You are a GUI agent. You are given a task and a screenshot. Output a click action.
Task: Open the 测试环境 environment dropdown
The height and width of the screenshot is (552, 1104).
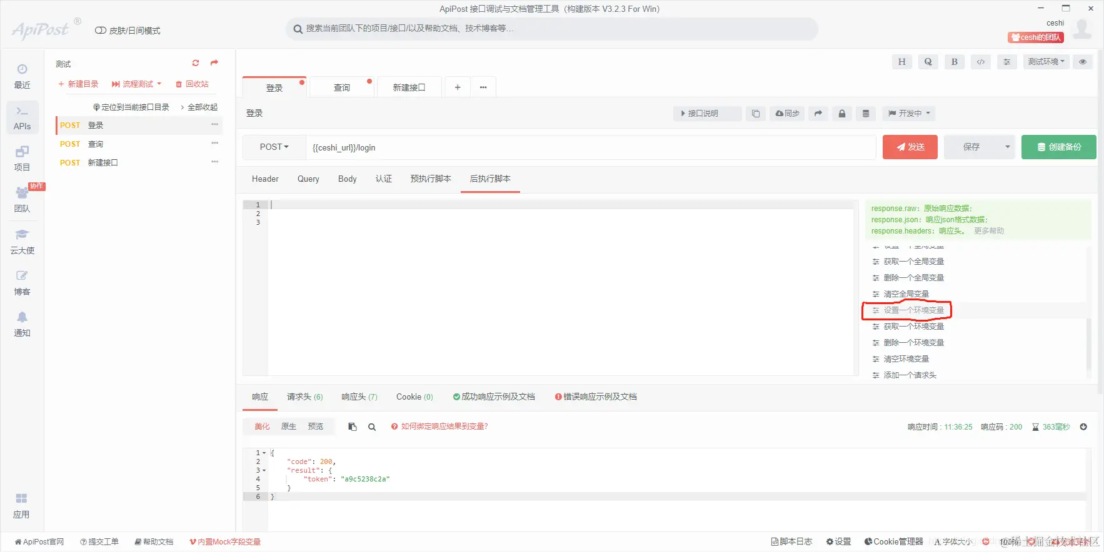click(1046, 62)
